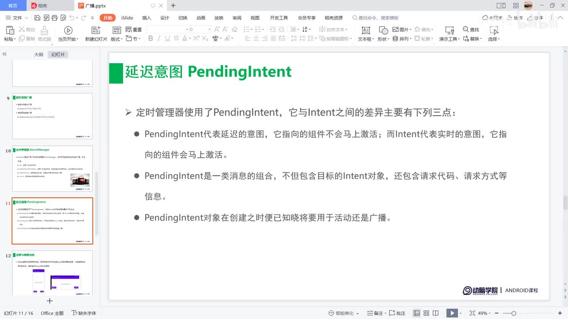Open the iSlide ribbon tab
The width and height of the screenshot is (568, 319).
point(127,18)
